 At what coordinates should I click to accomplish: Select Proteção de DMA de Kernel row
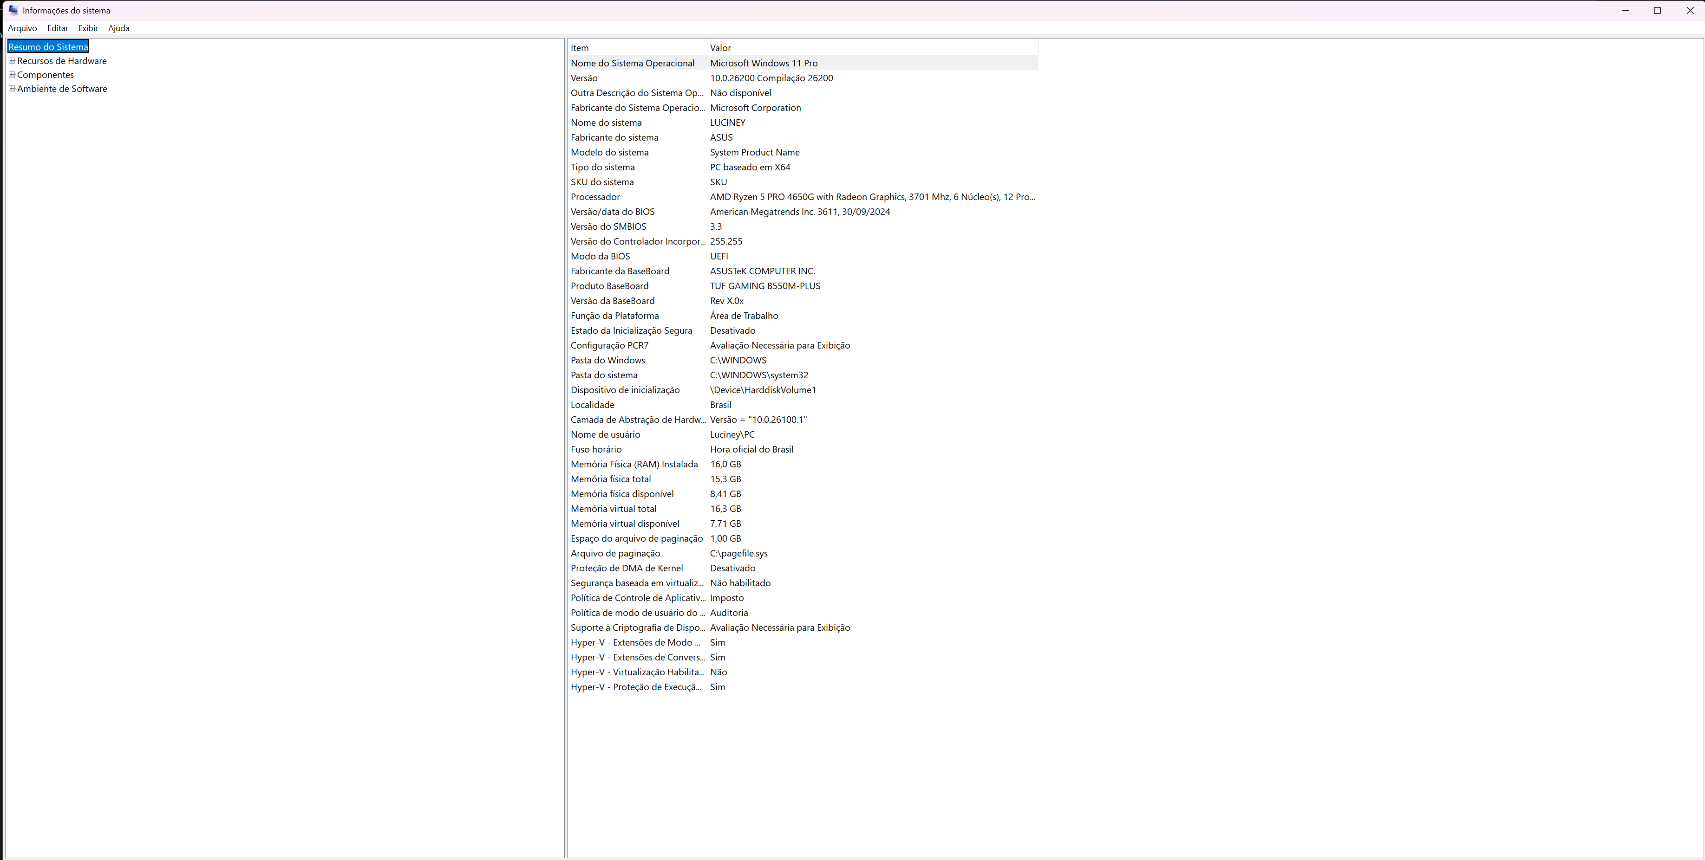point(804,568)
